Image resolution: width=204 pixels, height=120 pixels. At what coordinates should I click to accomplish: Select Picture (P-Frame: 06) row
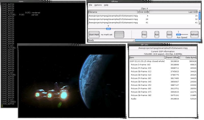click(163, 78)
